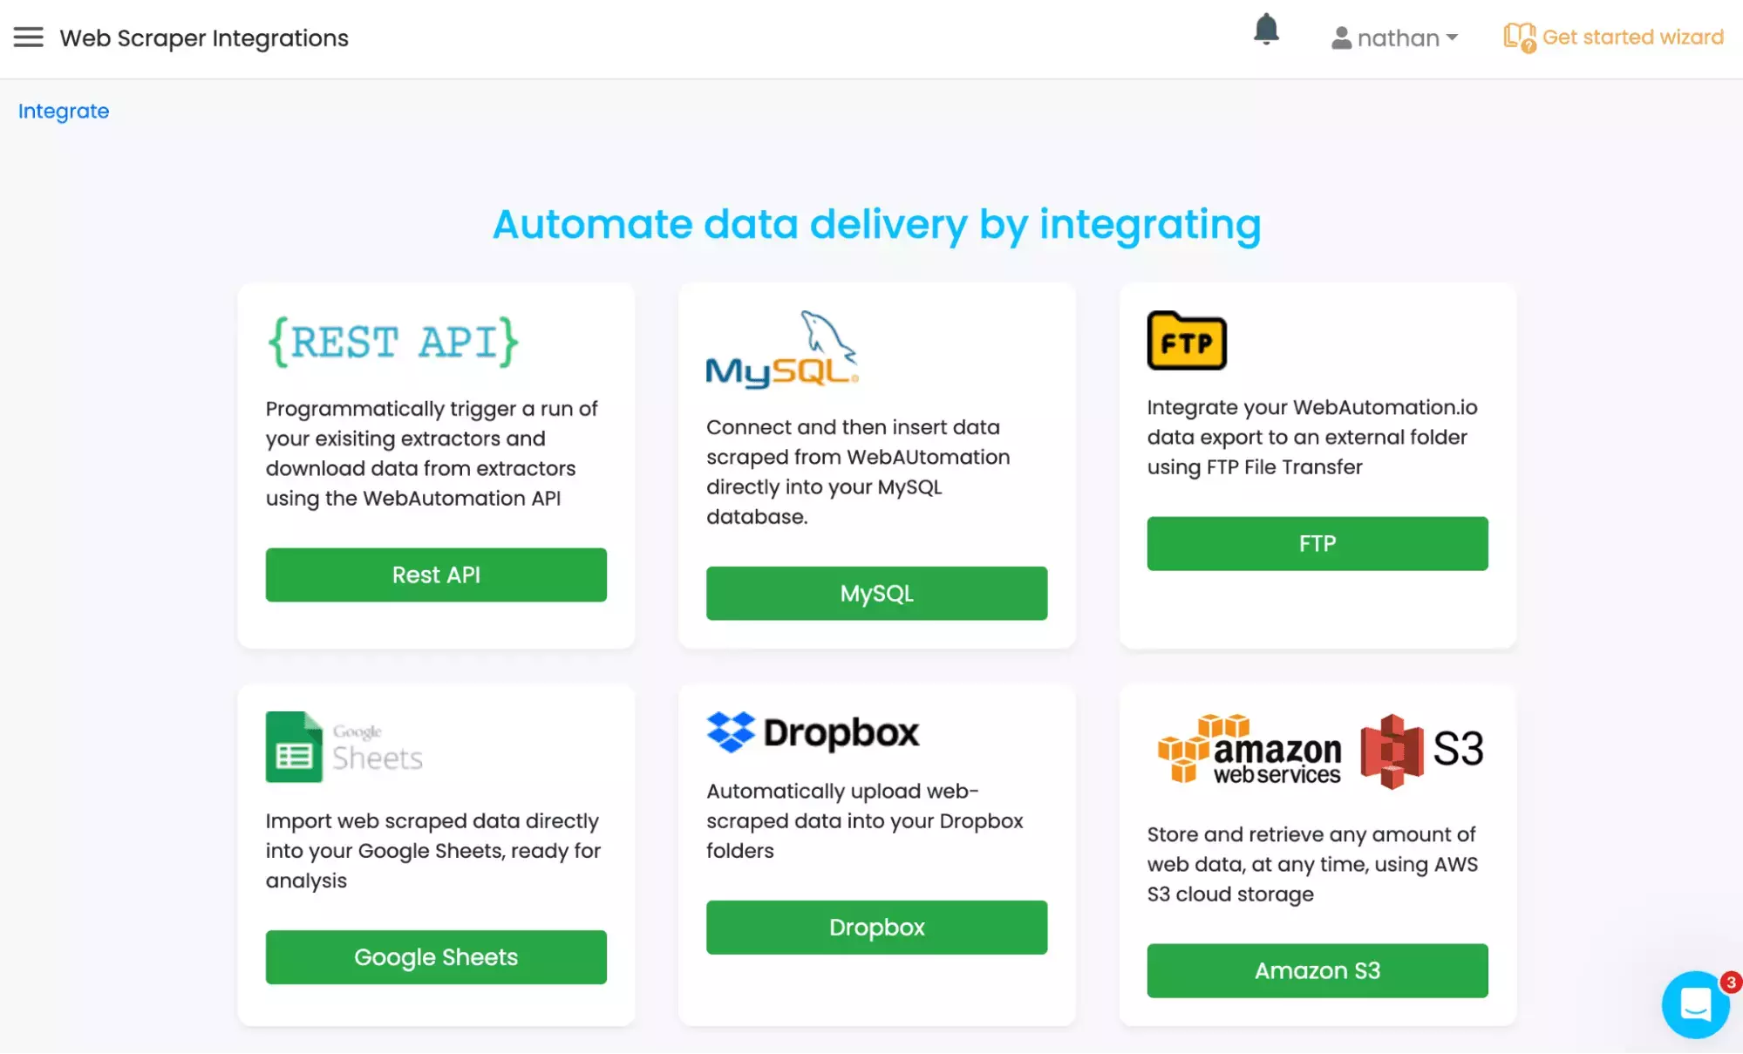Click the Dropbox logo
The width and height of the screenshot is (1743, 1054).
(x=814, y=732)
